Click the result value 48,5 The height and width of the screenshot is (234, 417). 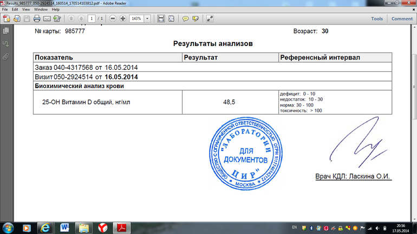click(x=229, y=102)
